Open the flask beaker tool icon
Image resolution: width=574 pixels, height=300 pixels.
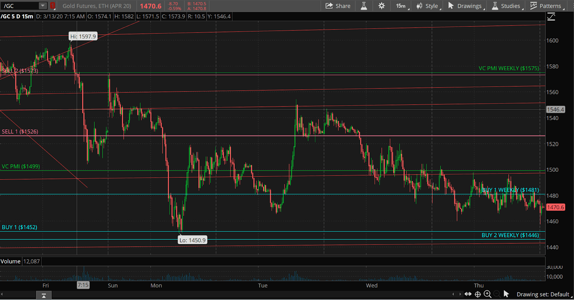tap(364, 6)
